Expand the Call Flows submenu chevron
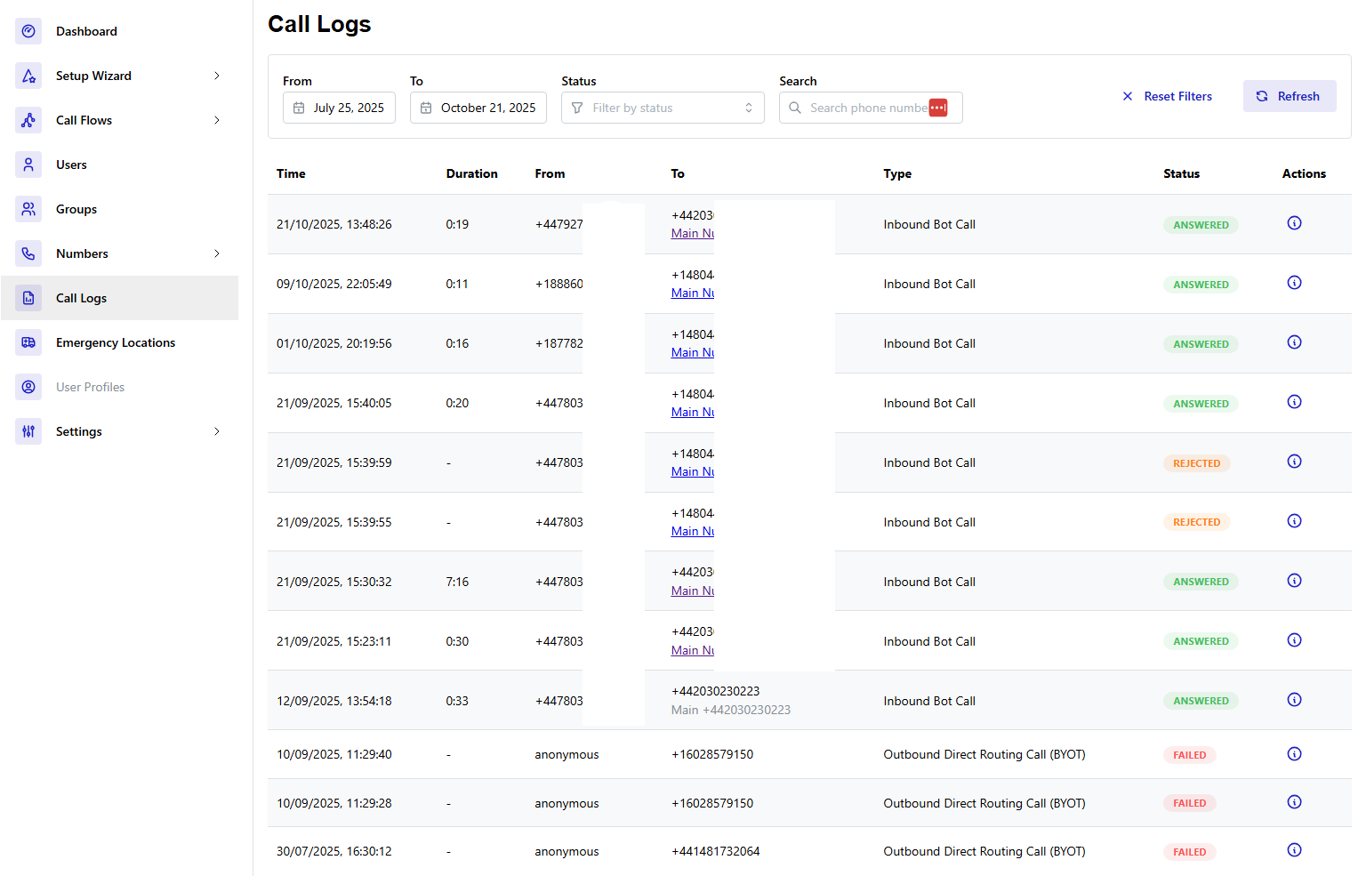This screenshot has width=1358, height=876. [217, 120]
